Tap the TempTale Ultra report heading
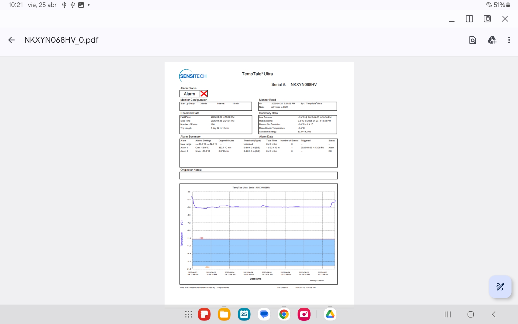Viewport: 518px width, 324px height. pyautogui.click(x=257, y=74)
